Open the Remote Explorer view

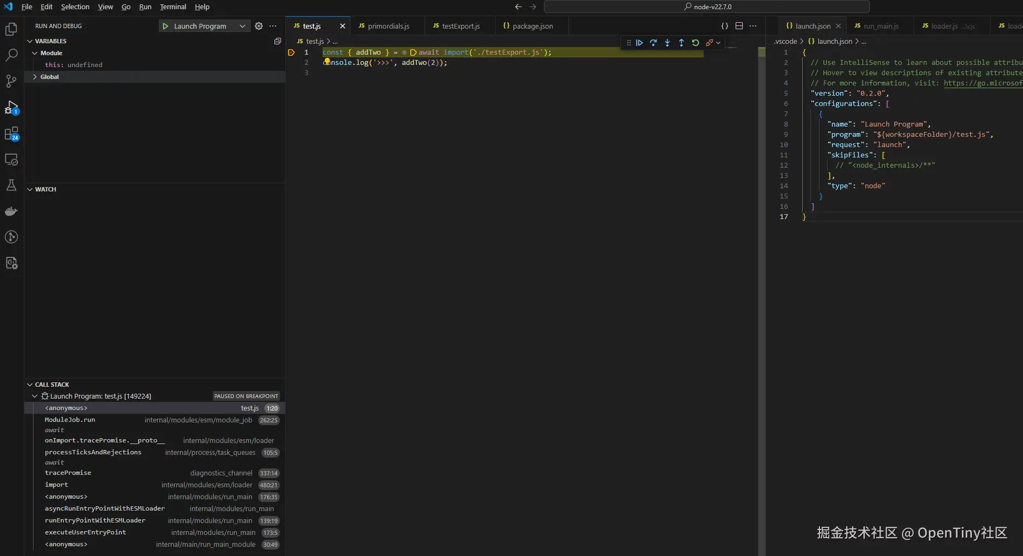[x=11, y=160]
